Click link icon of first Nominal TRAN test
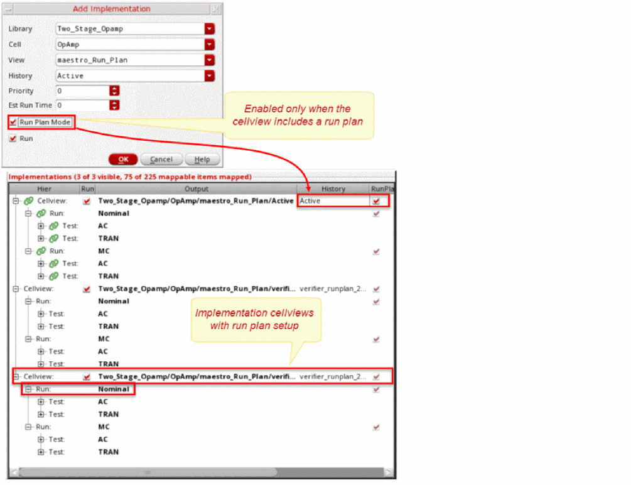The height and width of the screenshot is (485, 631). tap(53, 239)
